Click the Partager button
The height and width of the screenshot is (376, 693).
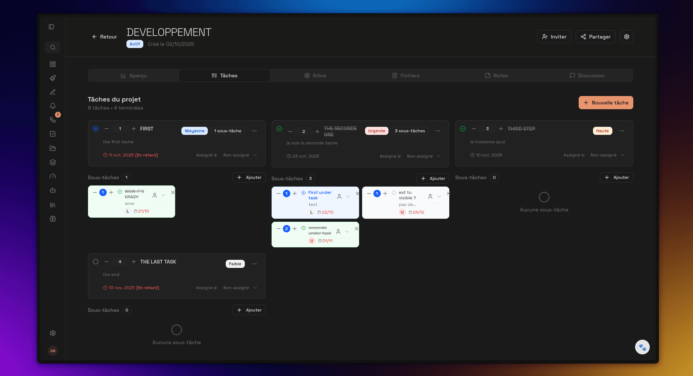point(596,37)
